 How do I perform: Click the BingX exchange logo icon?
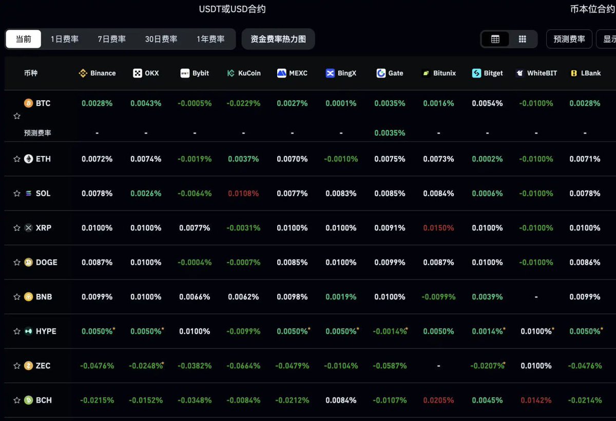coord(330,74)
